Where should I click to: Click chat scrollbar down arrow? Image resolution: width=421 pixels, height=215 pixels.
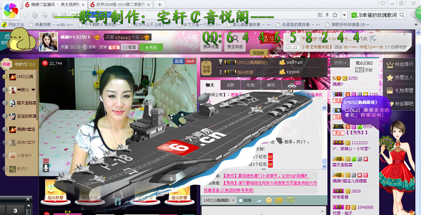324,167
